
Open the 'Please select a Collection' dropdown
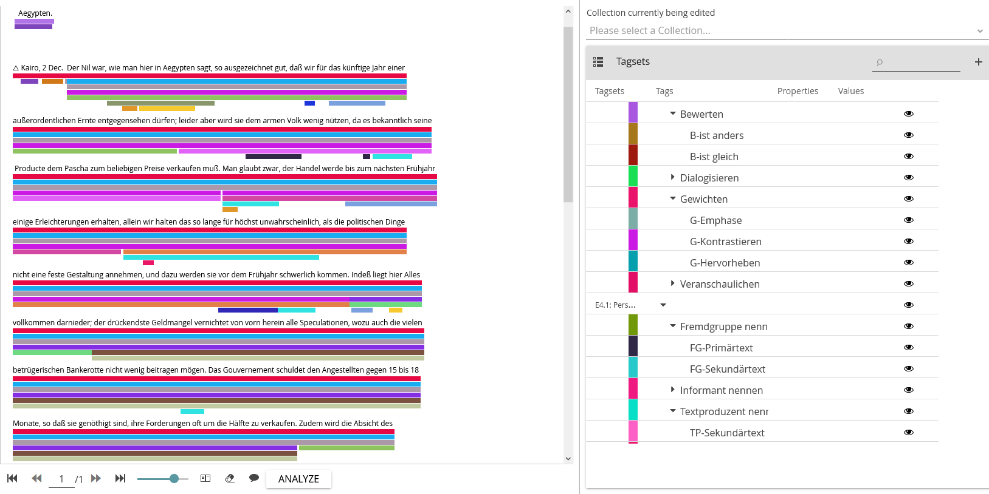pyautogui.click(x=787, y=30)
